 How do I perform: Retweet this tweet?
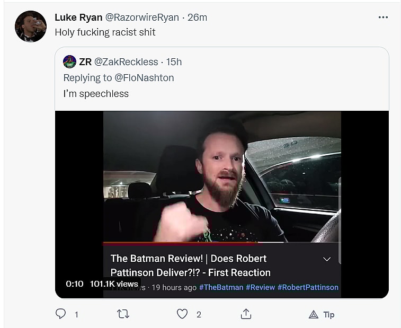pyautogui.click(x=123, y=314)
